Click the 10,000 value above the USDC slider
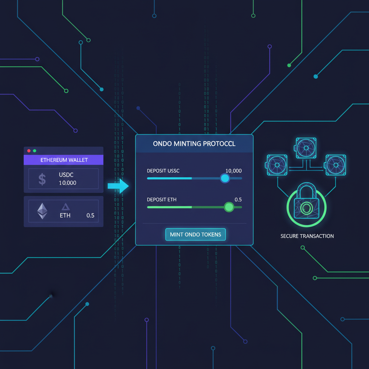 (x=233, y=171)
